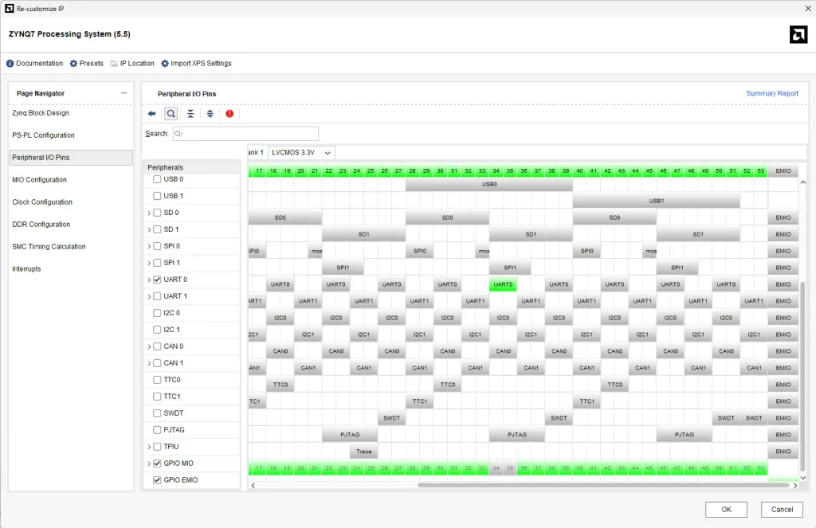Expand the GPIO MIO tree row
The image size is (816, 528).
[149, 463]
